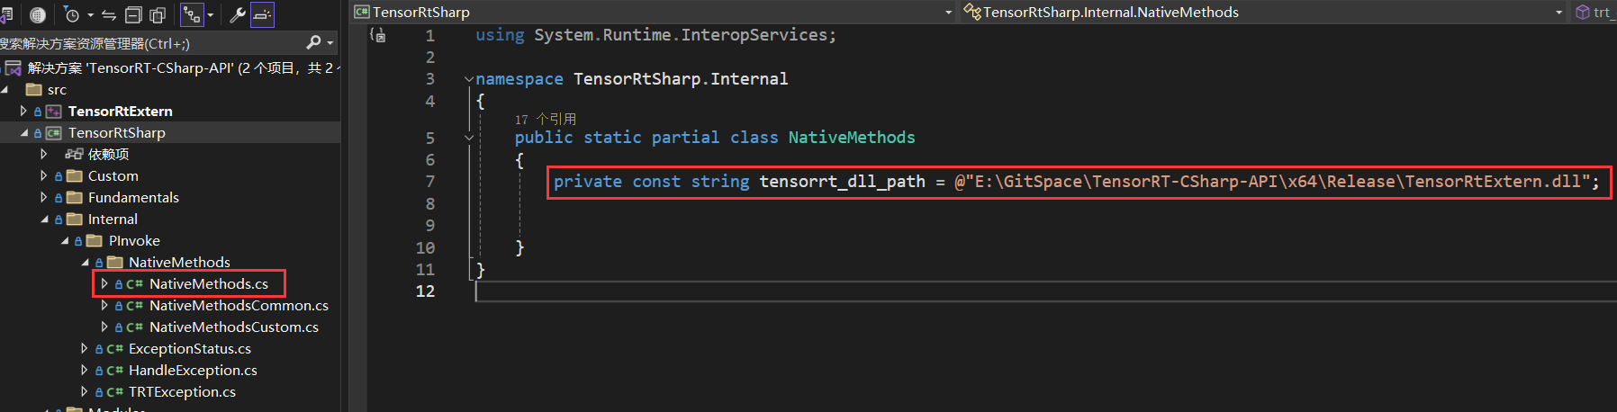Image resolution: width=1617 pixels, height=412 pixels.
Task: Click the solution search magnifier icon
Action: tap(313, 42)
